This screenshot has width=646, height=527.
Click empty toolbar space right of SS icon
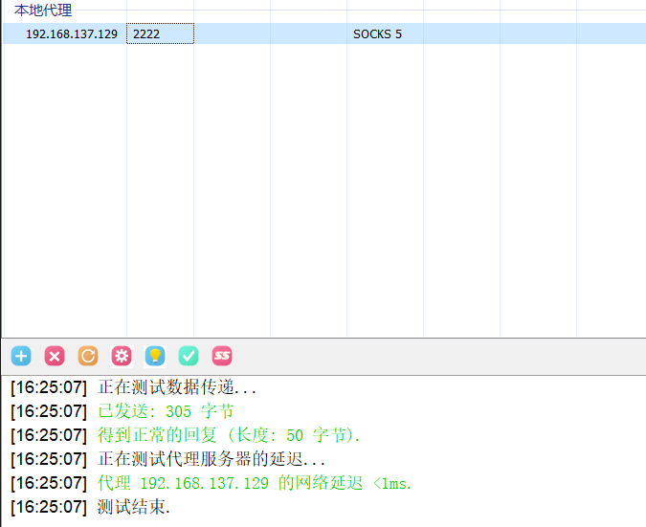[x=431, y=357]
